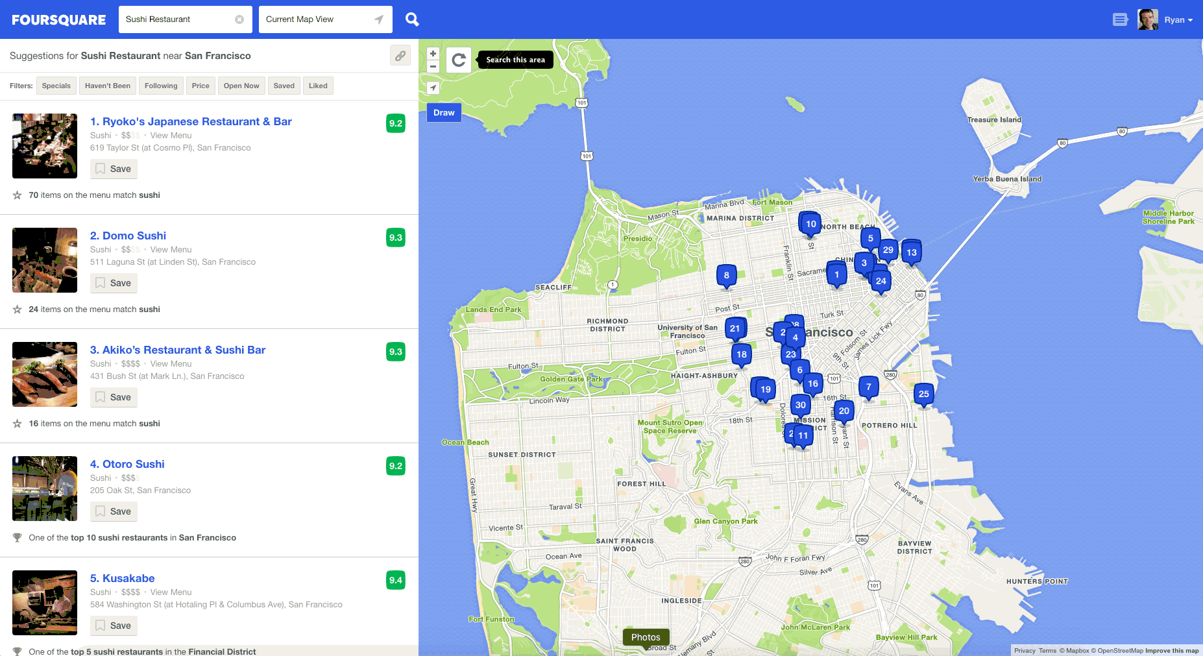Open the map Privacy link
Screen dimensions: 1203x656
point(1025,651)
